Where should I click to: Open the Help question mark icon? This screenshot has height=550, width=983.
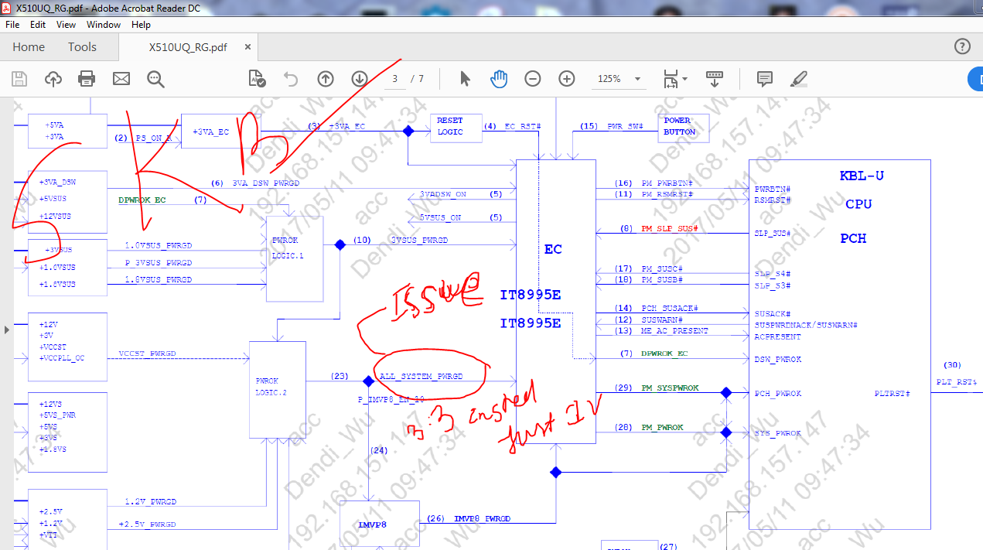tap(962, 46)
